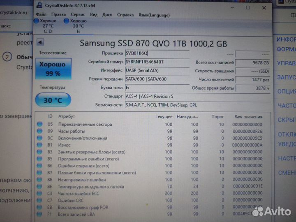
Task: Open the Язык(Language) menu
Action: [154, 15]
